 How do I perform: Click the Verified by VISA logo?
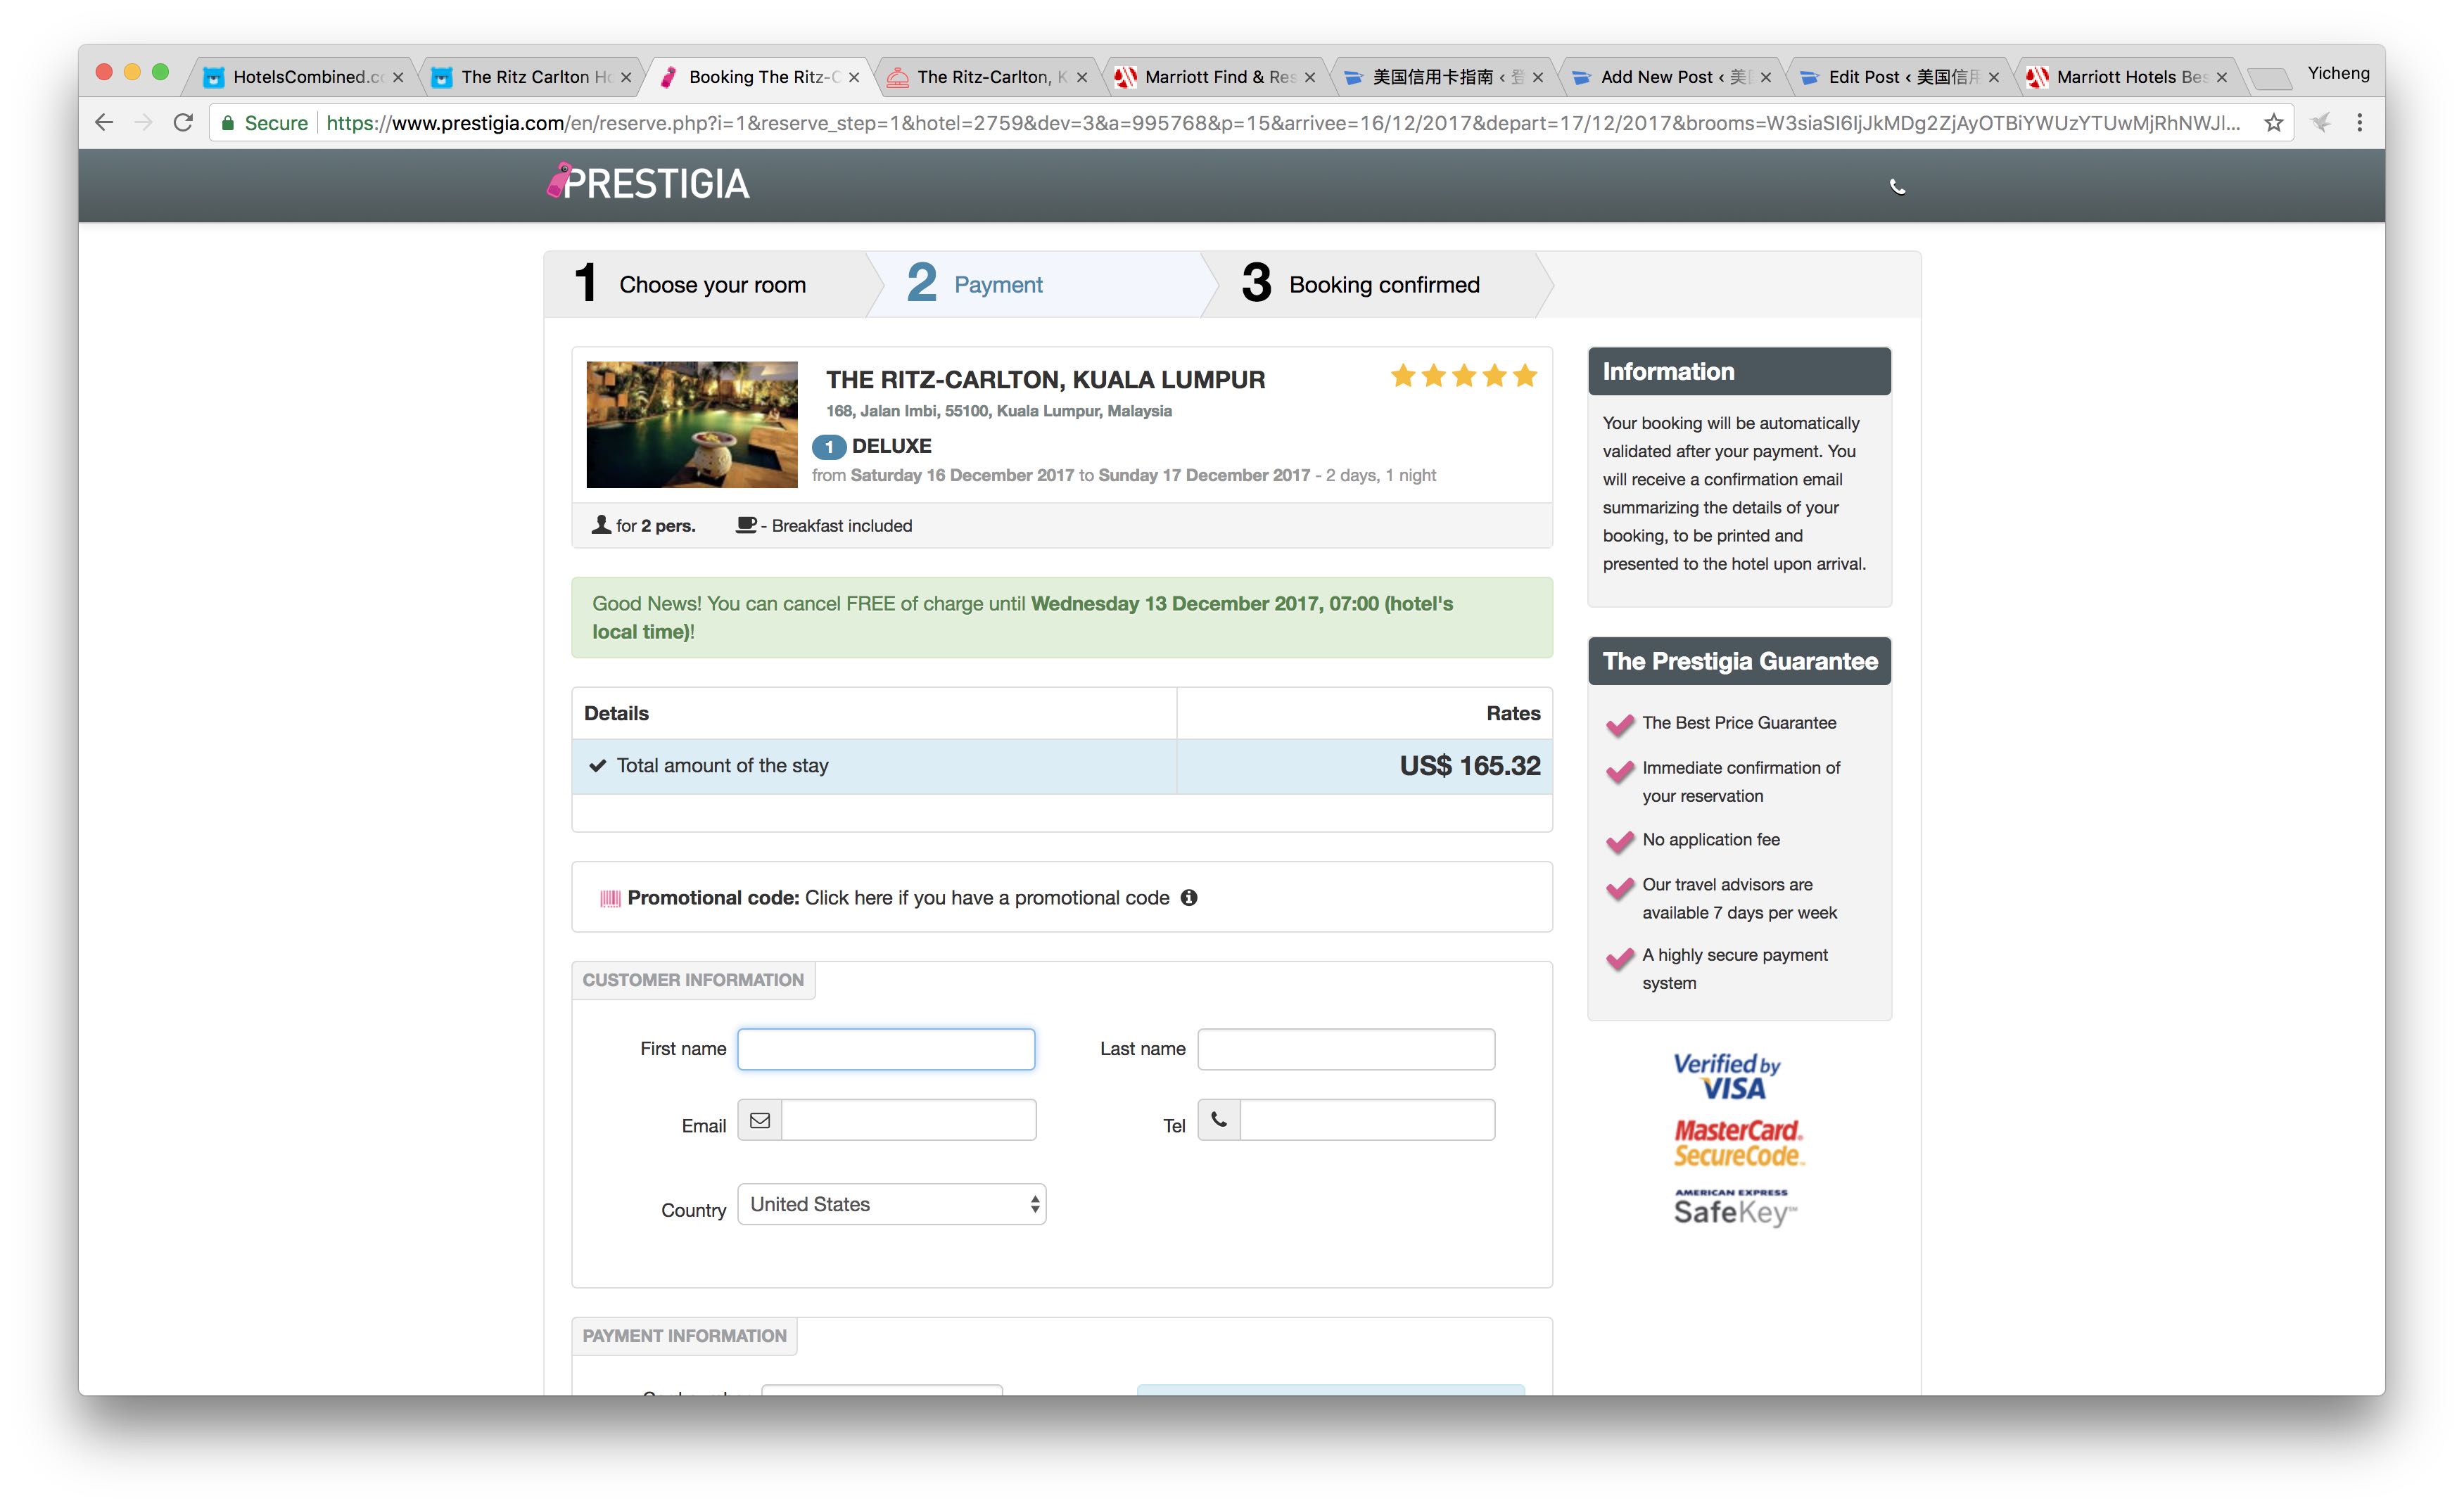click(1727, 1076)
